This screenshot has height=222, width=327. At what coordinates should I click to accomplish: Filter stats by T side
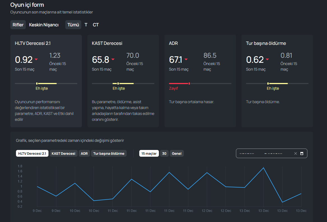[86, 25]
